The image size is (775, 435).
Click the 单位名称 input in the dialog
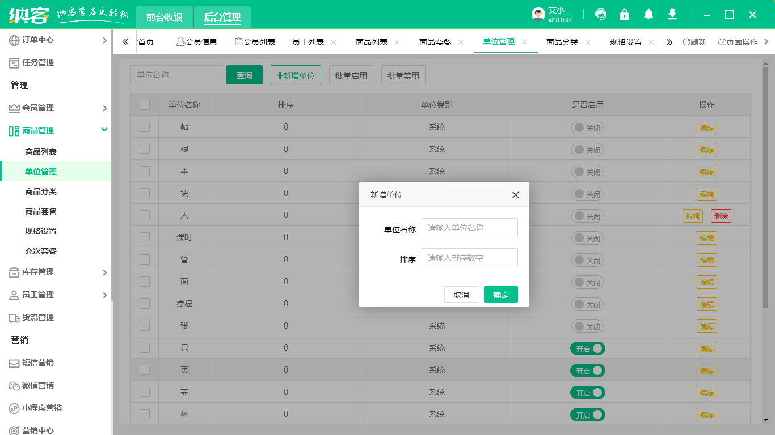(x=469, y=228)
